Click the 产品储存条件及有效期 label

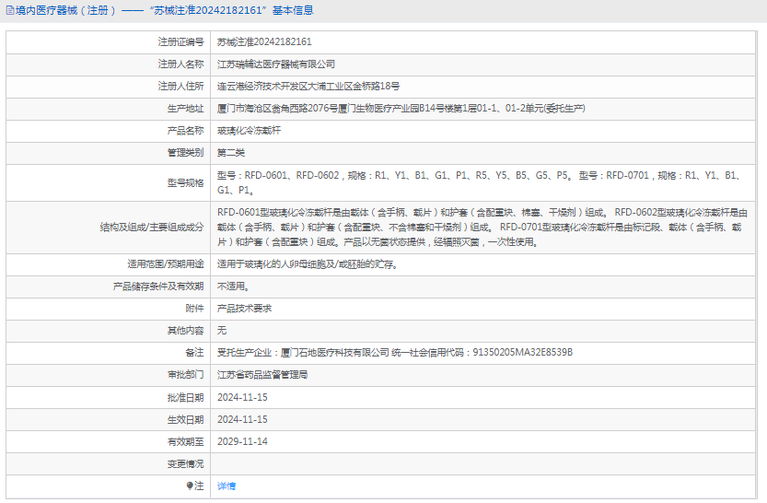(x=158, y=287)
